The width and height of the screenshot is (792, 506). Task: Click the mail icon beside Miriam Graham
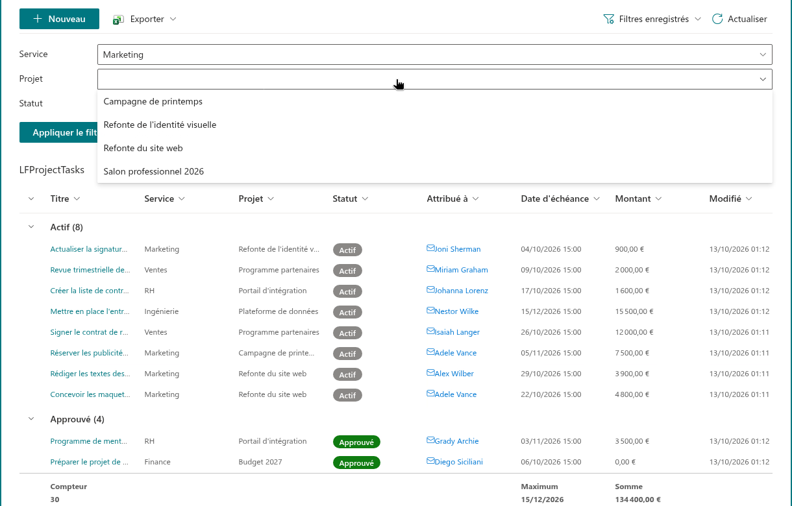pyautogui.click(x=430, y=269)
